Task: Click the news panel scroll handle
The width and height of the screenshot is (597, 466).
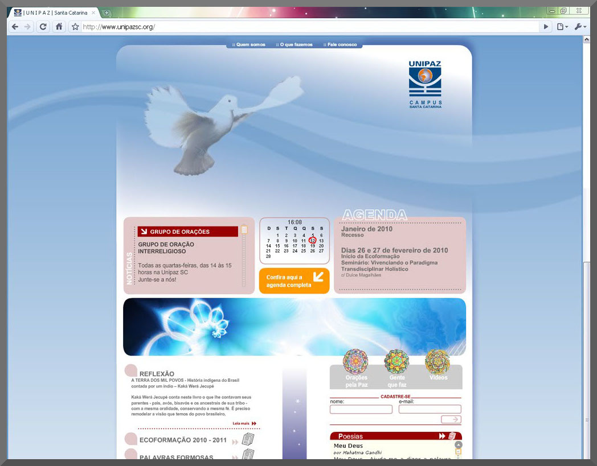Action: point(244,230)
